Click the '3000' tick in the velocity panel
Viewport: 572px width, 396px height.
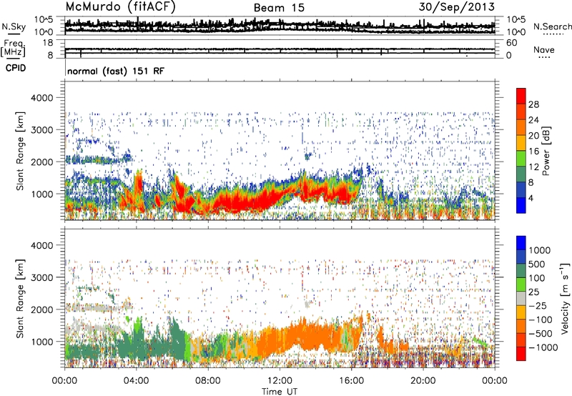coord(41,277)
